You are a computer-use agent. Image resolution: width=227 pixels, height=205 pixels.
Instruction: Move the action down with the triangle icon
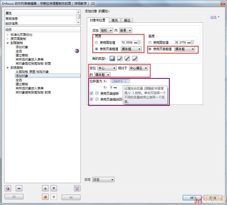pyautogui.click(x=54, y=188)
